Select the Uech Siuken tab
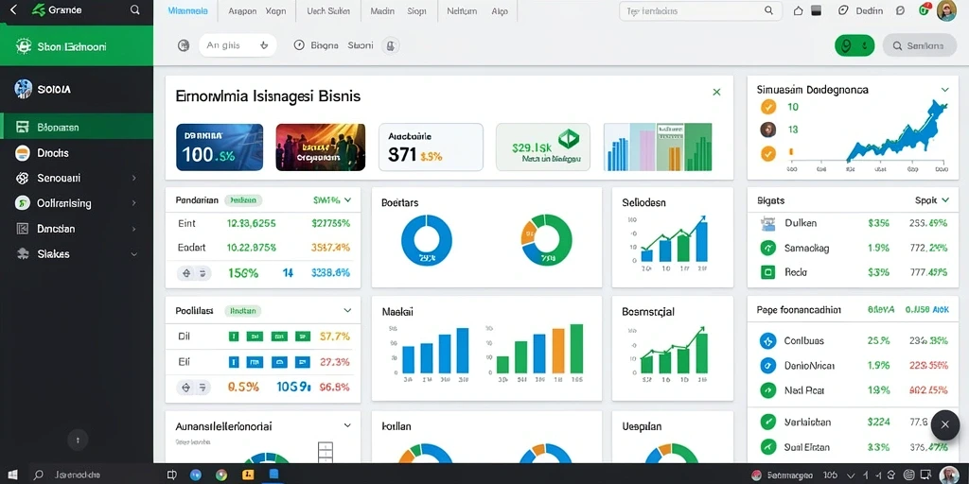Viewport: 969px width, 484px height. [326, 11]
